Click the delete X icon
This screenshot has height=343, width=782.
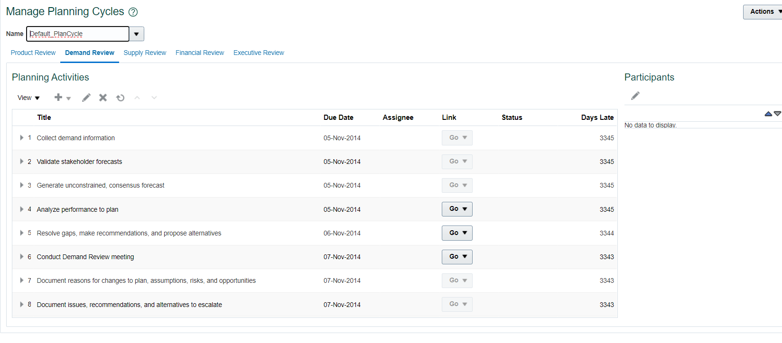[x=103, y=98]
